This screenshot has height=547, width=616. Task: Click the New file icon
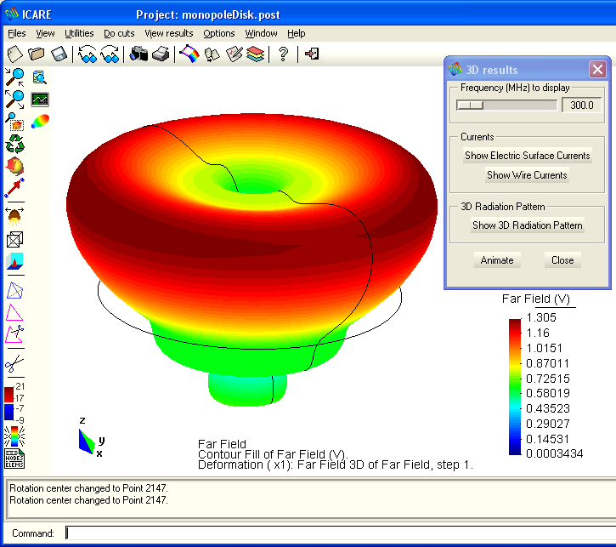pos(15,54)
